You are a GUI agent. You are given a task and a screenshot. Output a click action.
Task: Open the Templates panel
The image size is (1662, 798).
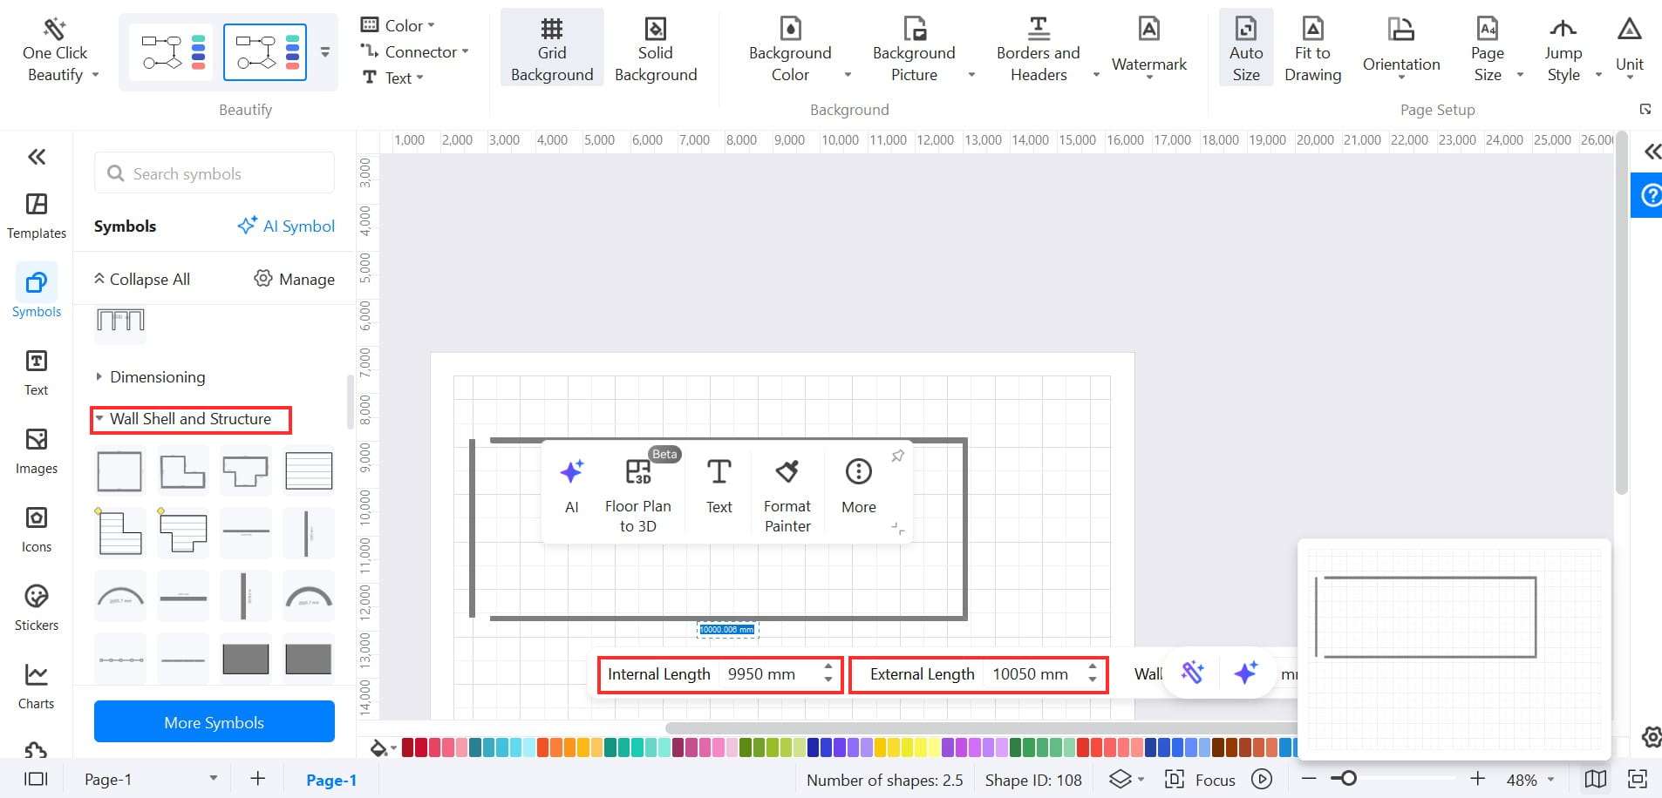pyautogui.click(x=37, y=216)
